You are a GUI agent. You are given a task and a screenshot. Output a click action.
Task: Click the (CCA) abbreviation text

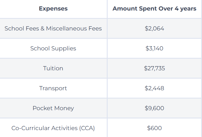click(87, 128)
